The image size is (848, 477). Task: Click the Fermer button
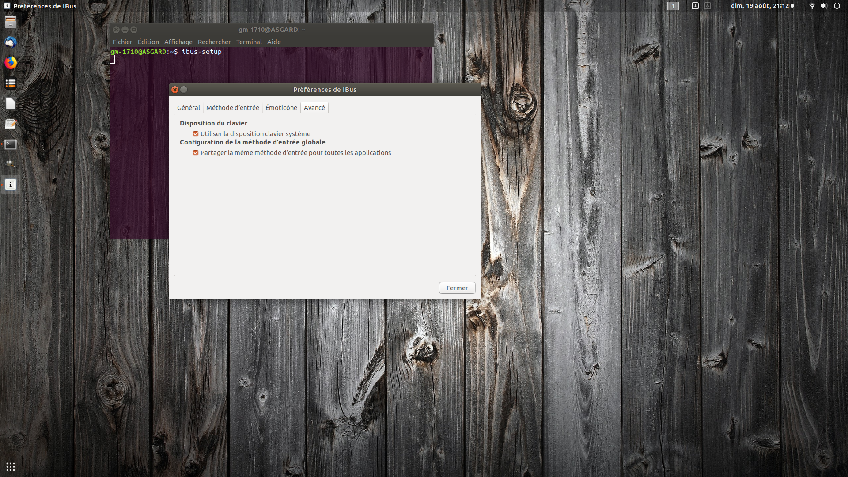click(x=457, y=288)
